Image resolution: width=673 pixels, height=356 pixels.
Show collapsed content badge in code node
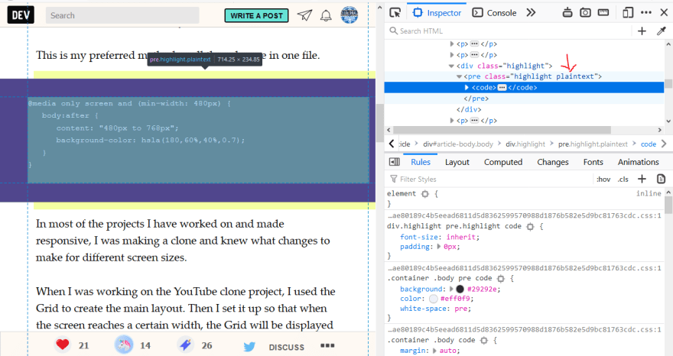502,88
